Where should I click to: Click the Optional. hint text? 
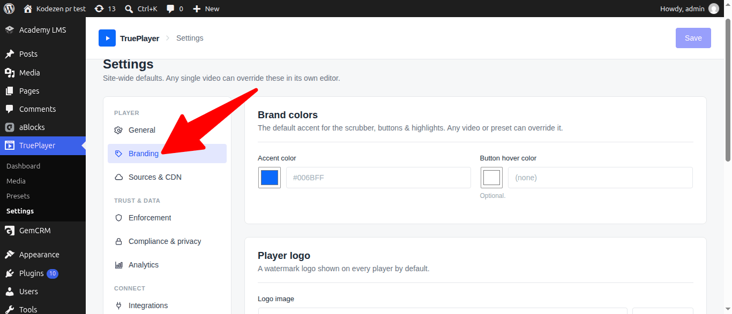(x=492, y=196)
